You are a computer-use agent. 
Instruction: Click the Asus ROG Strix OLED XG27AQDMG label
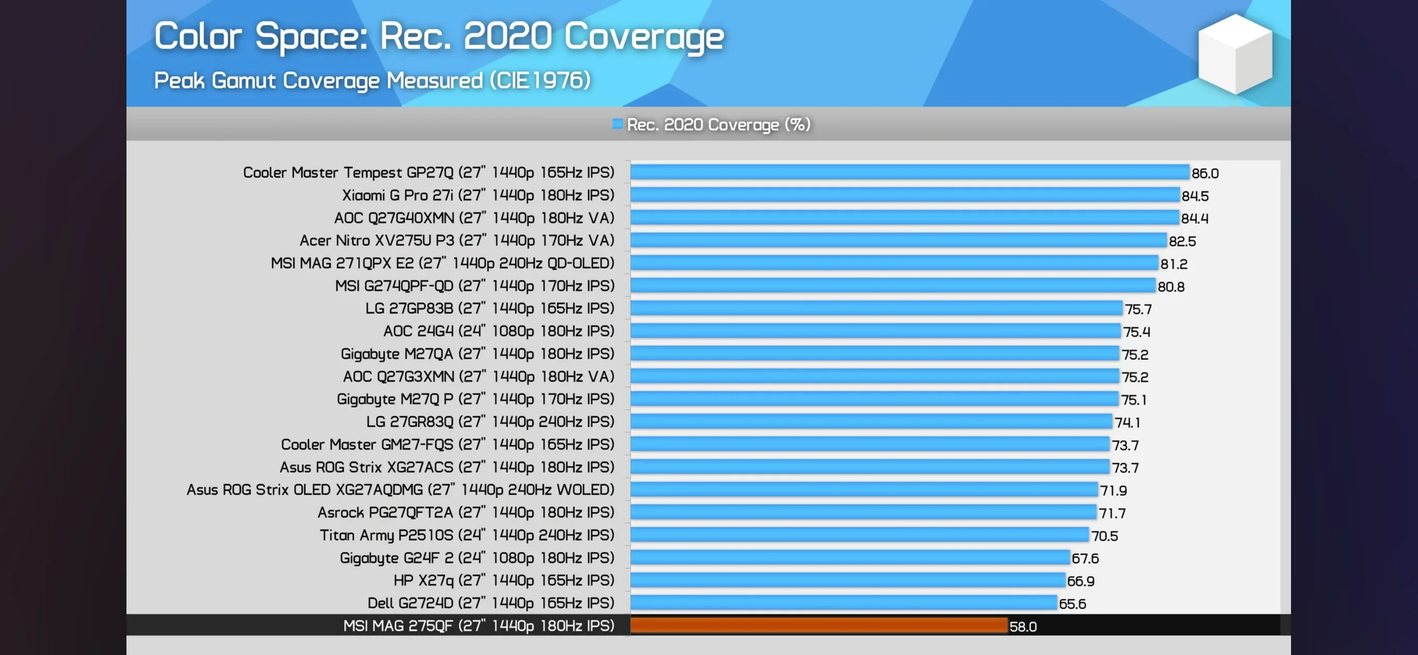[400, 489]
